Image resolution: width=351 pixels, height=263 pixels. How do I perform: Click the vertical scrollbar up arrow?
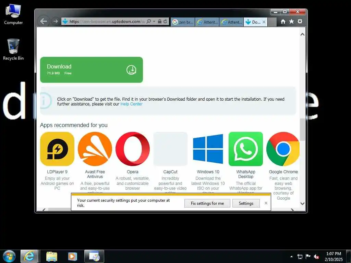pos(302,34)
